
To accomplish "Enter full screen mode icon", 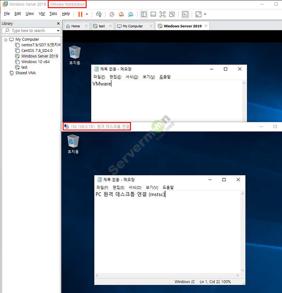I will click(163, 14).
